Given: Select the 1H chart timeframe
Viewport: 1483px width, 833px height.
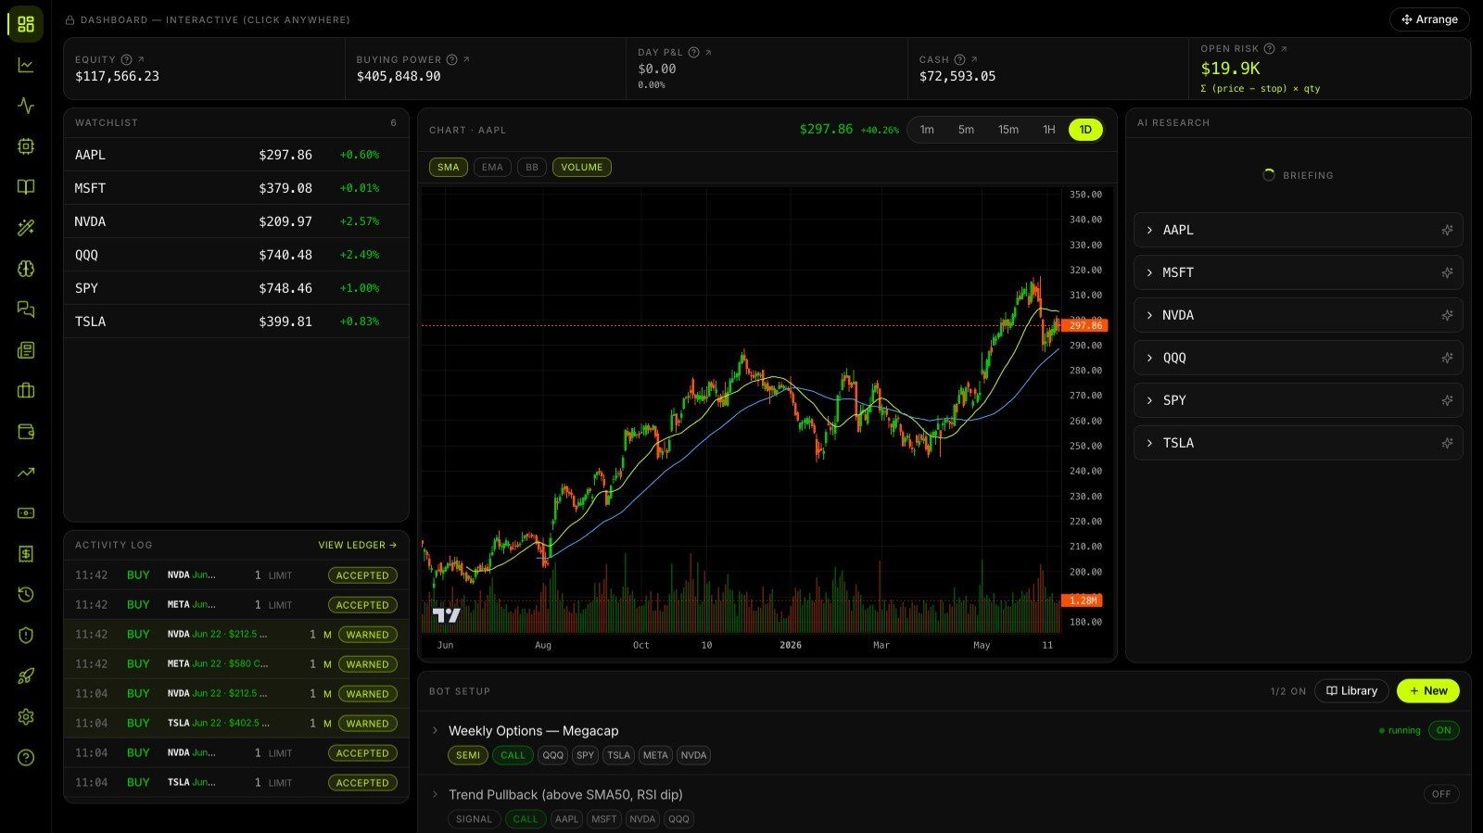Looking at the screenshot, I should click(x=1049, y=130).
